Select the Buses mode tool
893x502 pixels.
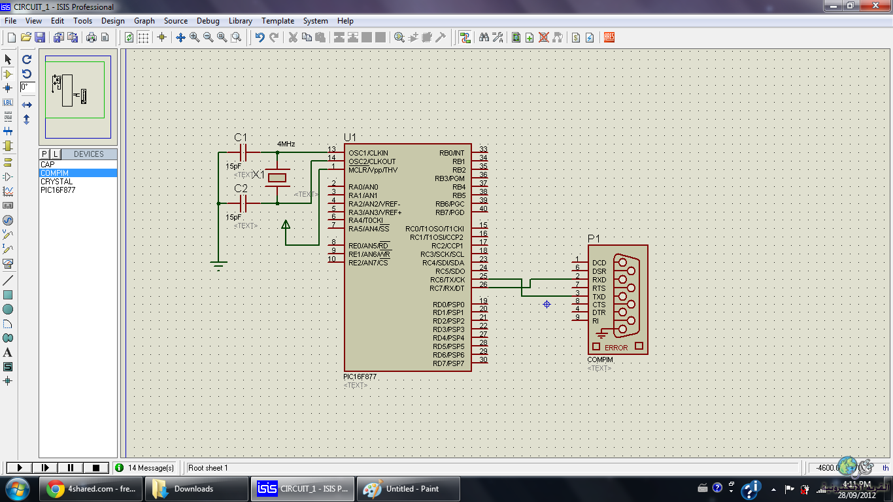click(x=8, y=131)
